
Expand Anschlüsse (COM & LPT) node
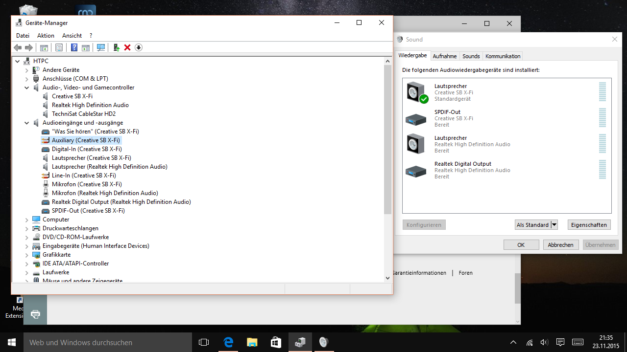(27, 79)
